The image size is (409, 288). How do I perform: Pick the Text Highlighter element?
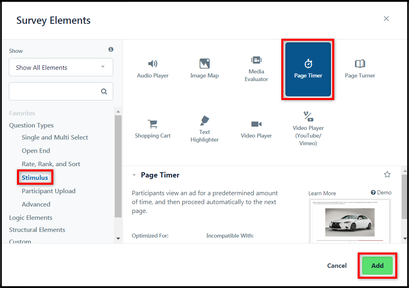pos(204,129)
